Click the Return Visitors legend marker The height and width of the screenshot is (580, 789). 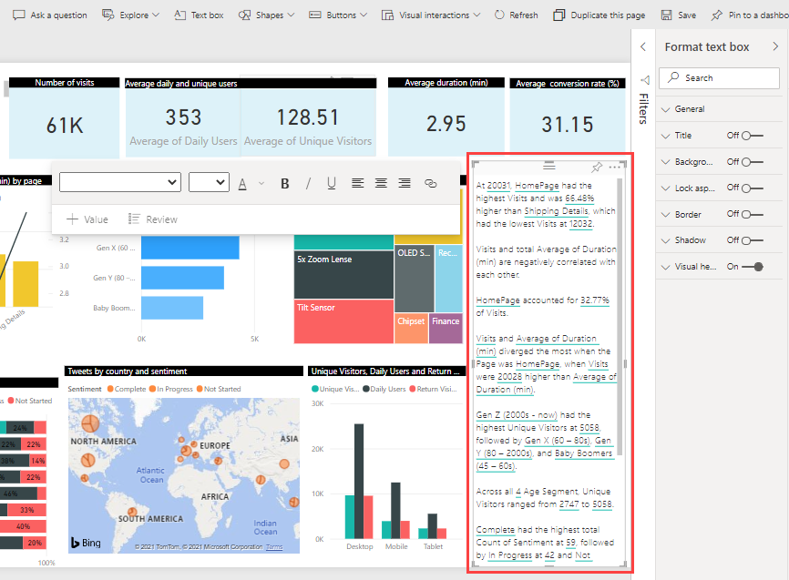[x=413, y=389]
